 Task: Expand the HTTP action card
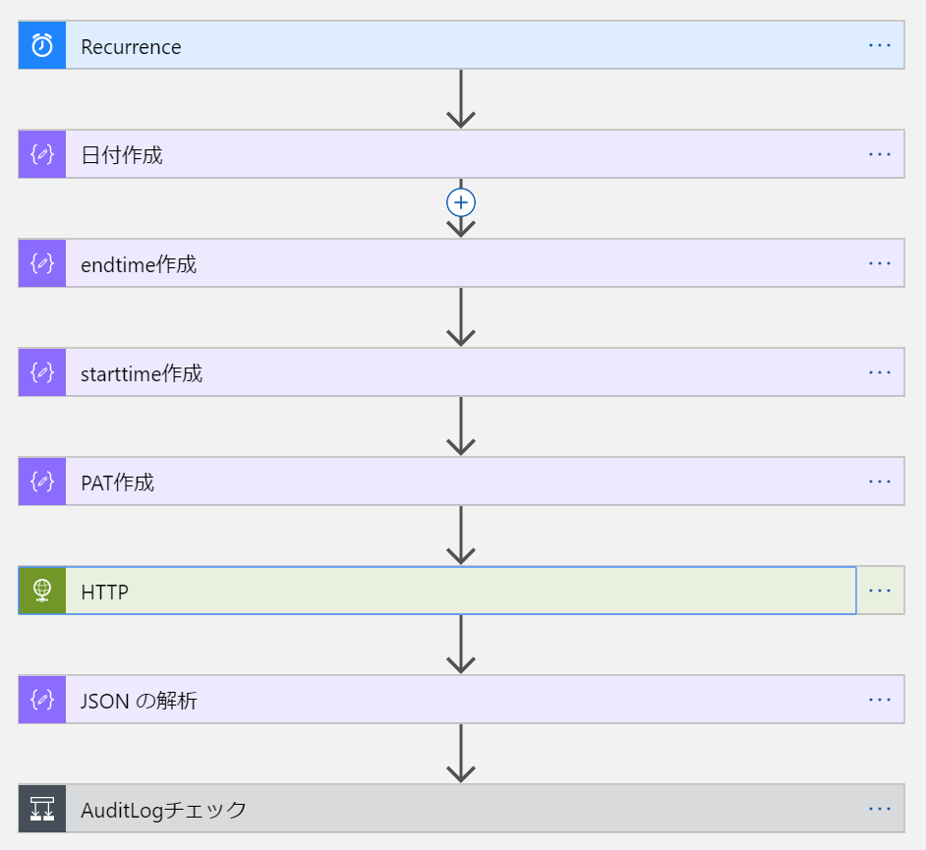pyautogui.click(x=461, y=591)
